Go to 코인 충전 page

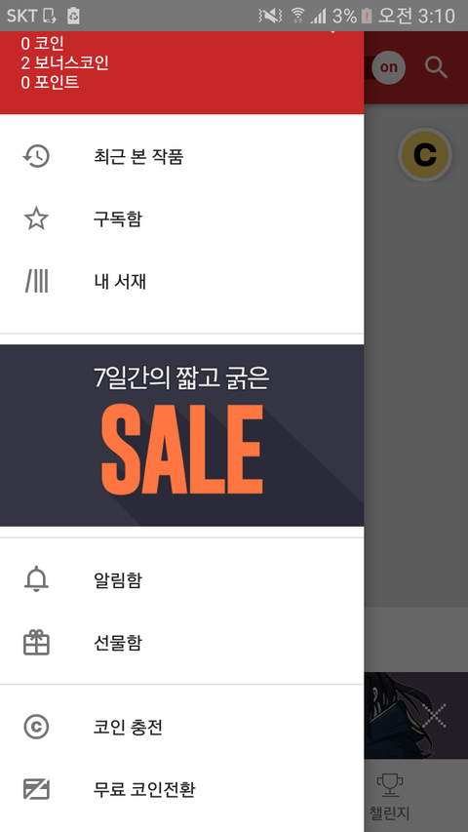(x=182, y=727)
